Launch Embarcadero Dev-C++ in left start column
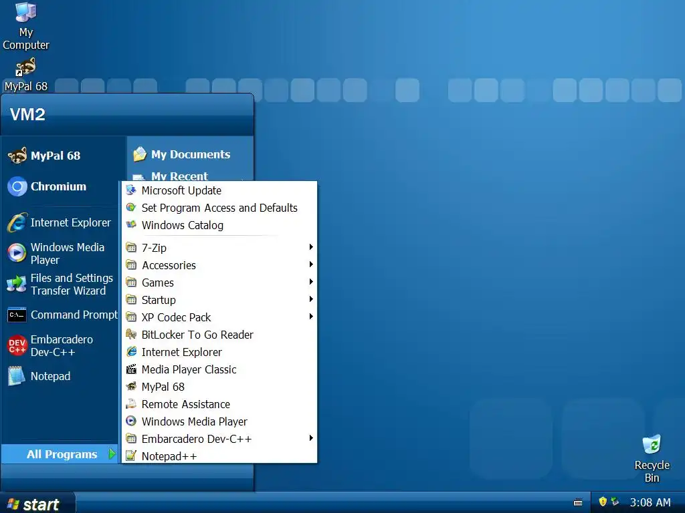The image size is (685, 513). (60, 346)
